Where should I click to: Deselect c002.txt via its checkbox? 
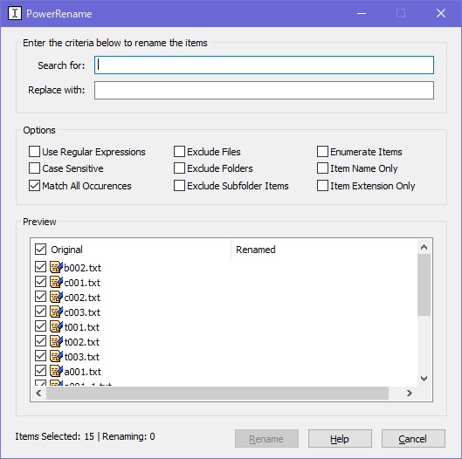40,296
